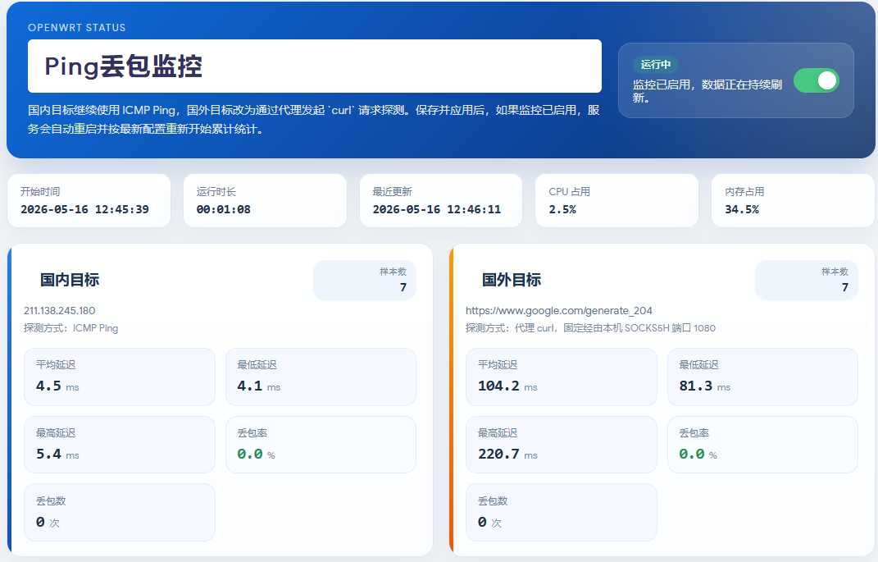Click the domestic target's 样本数 7 badge
Image resolution: width=878 pixels, height=562 pixels.
(365, 280)
